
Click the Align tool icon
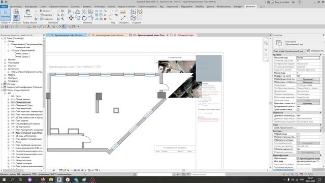[71, 12]
